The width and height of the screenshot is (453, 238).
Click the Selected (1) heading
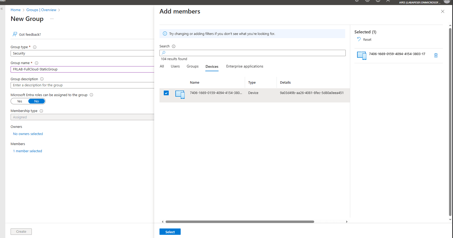365,32
